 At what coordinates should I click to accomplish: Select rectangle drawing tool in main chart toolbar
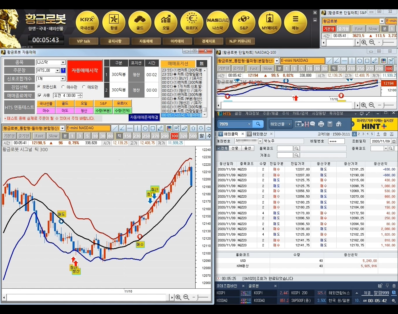(x=153, y=128)
